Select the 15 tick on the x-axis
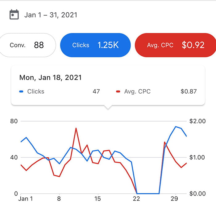 pyautogui.click(x=98, y=199)
